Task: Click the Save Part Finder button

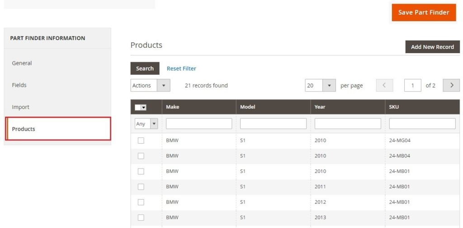Action: 424,13
